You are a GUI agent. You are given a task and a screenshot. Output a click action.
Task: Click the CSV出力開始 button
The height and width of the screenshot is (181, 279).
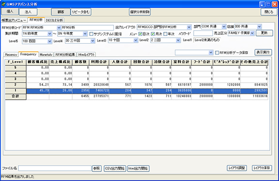tap(115, 168)
